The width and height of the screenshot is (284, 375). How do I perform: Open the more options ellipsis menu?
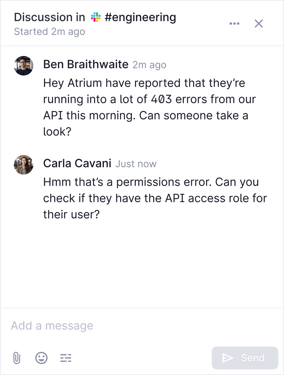coord(234,24)
